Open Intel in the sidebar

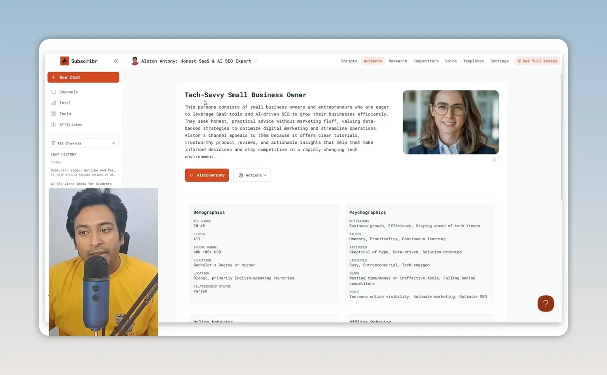point(65,103)
